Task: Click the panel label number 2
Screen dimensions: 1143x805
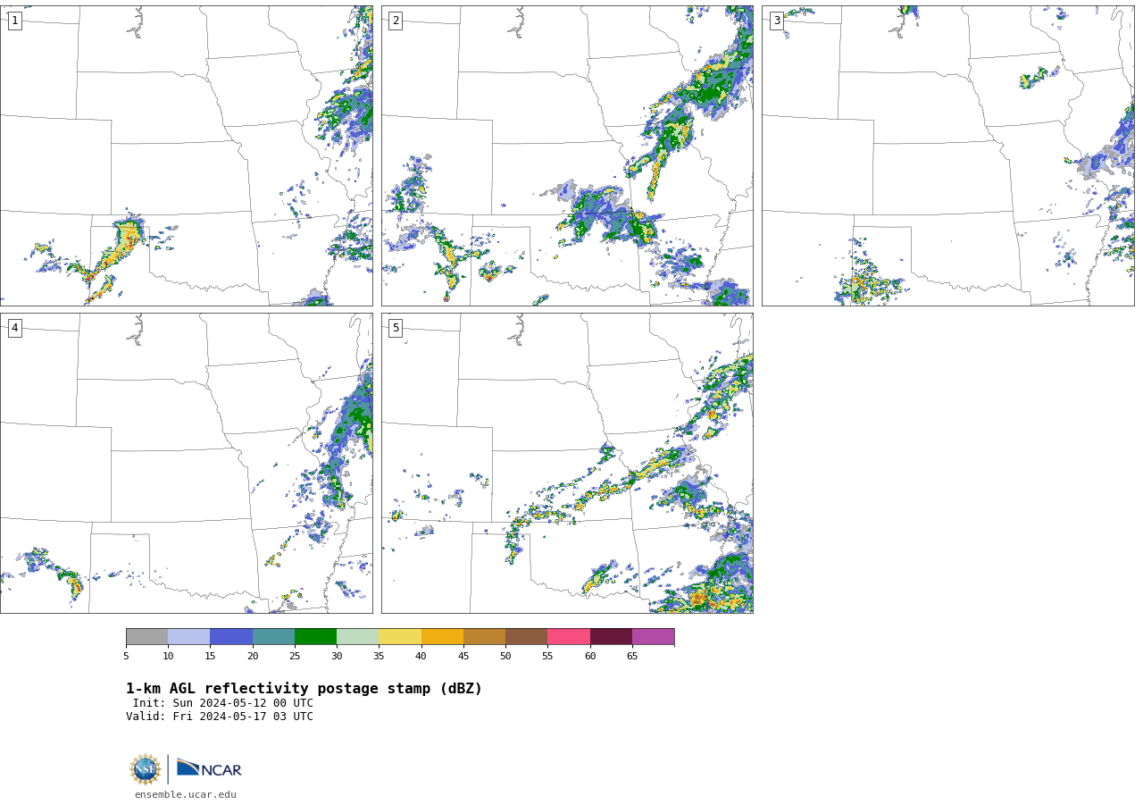Action: coord(396,21)
